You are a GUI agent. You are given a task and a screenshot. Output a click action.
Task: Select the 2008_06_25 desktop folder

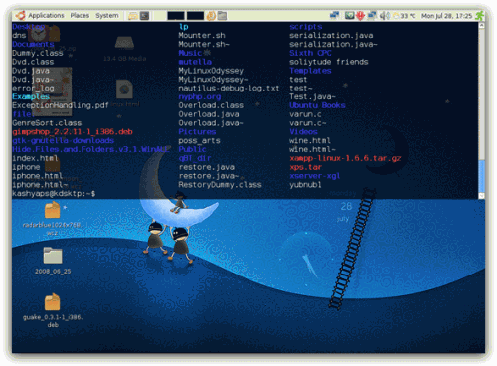(53, 261)
